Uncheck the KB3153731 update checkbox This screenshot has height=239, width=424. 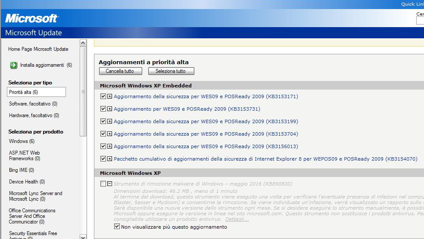click(x=103, y=109)
